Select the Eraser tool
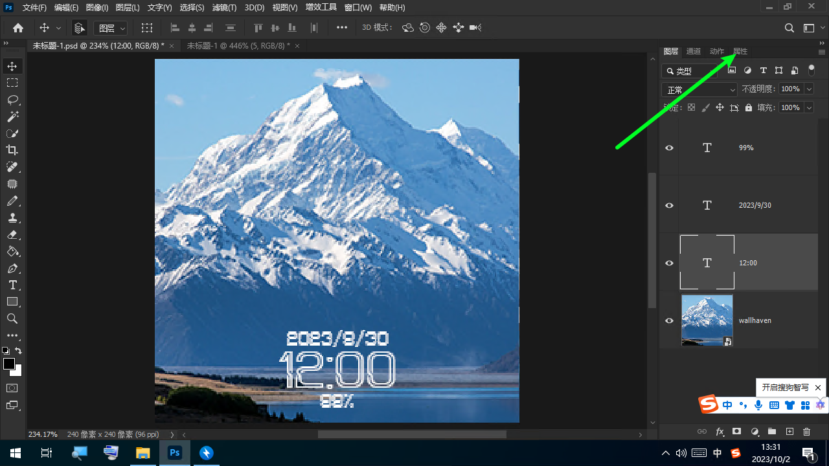 [x=12, y=234]
